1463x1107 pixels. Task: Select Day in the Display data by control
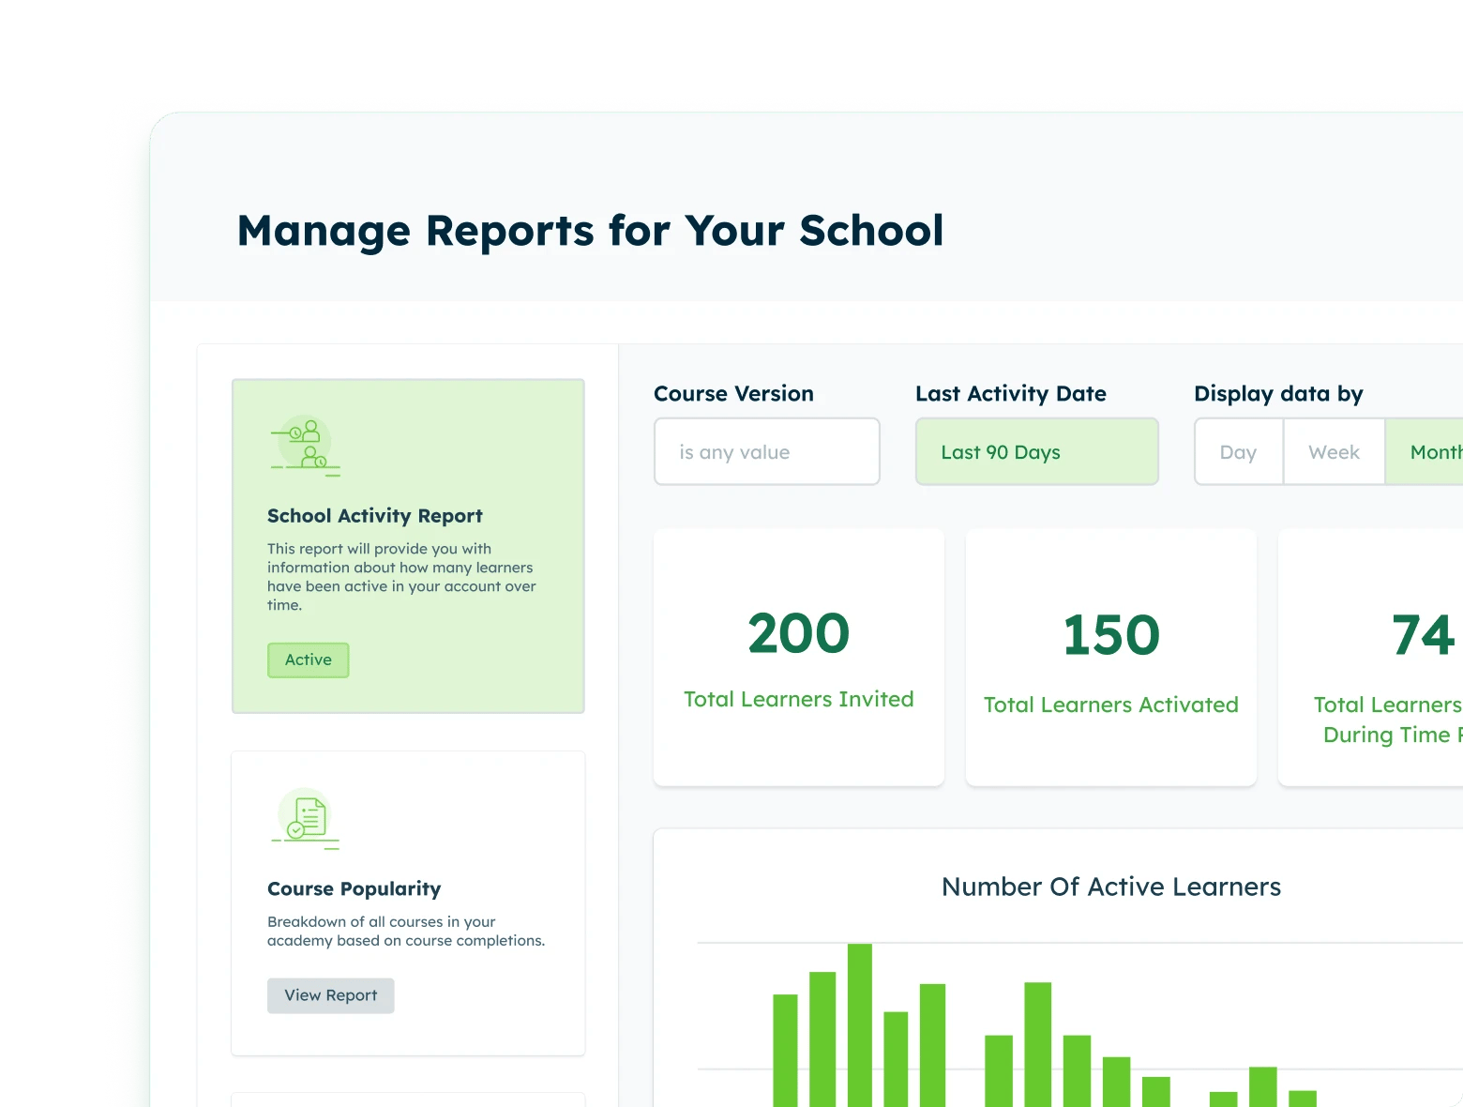pyautogui.click(x=1238, y=451)
